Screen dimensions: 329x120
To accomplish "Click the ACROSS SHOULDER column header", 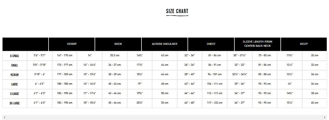I will [x=165, y=44].
